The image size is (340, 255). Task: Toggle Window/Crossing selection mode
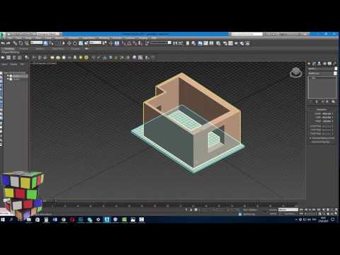pos(63,43)
